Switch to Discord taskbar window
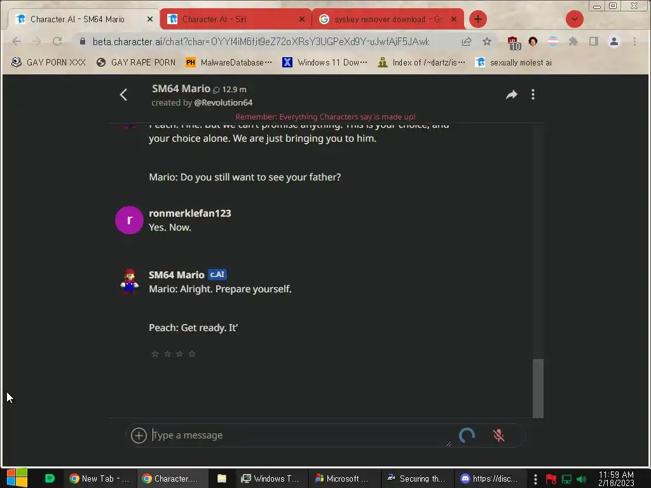This screenshot has width=651, height=488. [490, 478]
